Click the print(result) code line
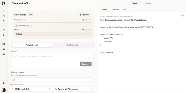The image size is (186, 93). coord(106,52)
